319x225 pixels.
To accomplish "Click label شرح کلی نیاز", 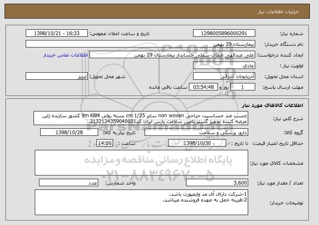I will 288,118.
